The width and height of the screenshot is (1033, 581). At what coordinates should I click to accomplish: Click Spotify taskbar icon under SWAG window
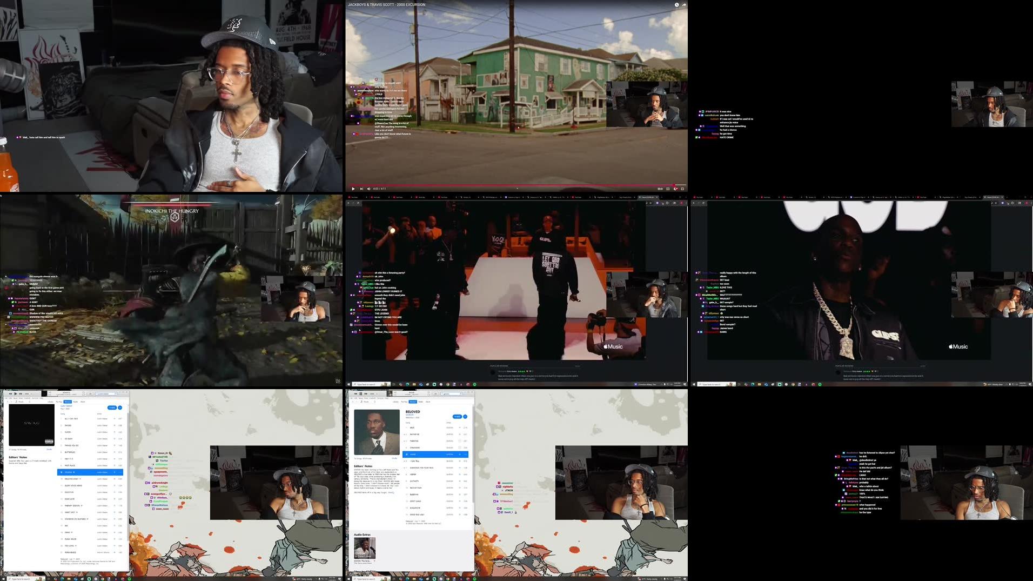coord(129,579)
